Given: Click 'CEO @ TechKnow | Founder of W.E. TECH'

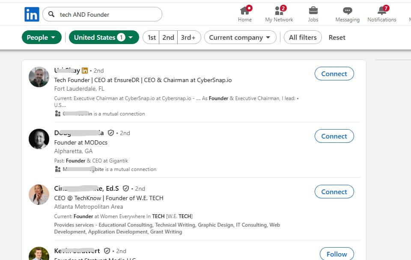Looking at the screenshot, I should [x=109, y=198].
